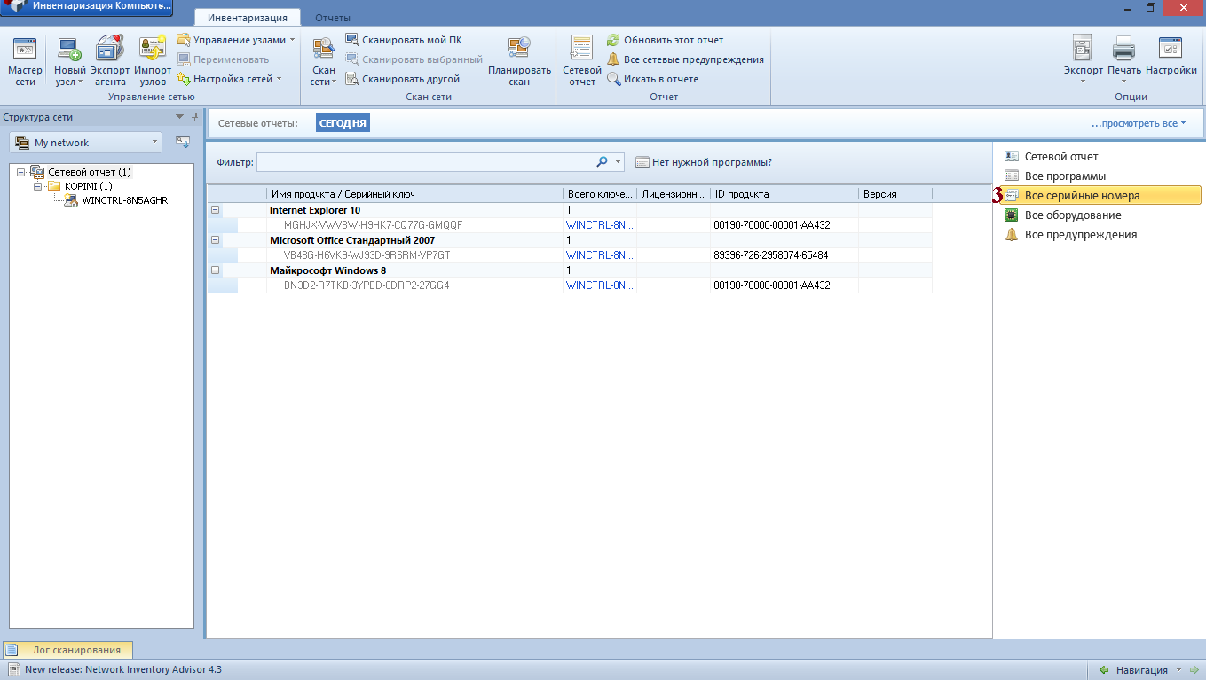The width and height of the screenshot is (1206, 680).
Task: Open Планировать скан scheduler
Action: pos(519,61)
